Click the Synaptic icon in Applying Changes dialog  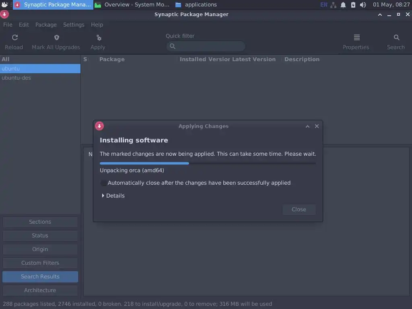tap(99, 126)
